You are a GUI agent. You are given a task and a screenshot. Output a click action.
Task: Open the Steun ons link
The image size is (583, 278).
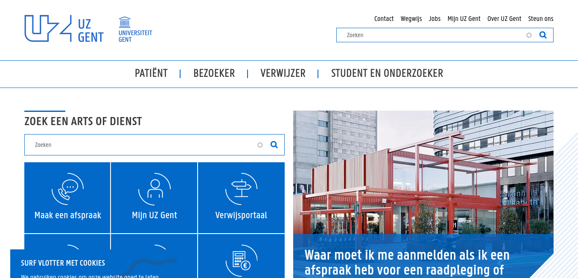[x=541, y=19]
